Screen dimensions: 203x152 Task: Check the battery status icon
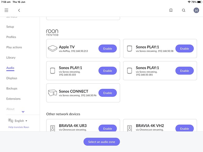pyautogui.click(x=200, y=2)
